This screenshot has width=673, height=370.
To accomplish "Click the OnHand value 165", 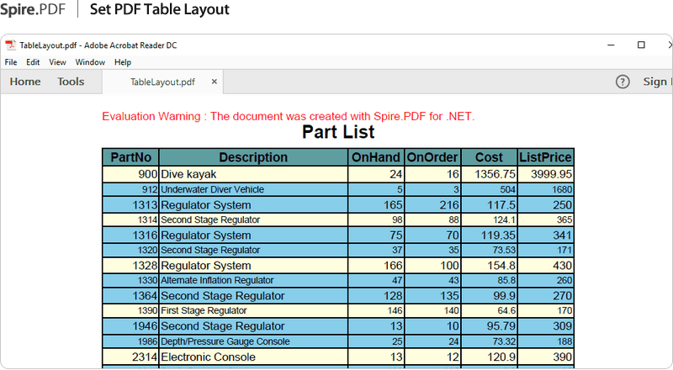I will 393,204.
